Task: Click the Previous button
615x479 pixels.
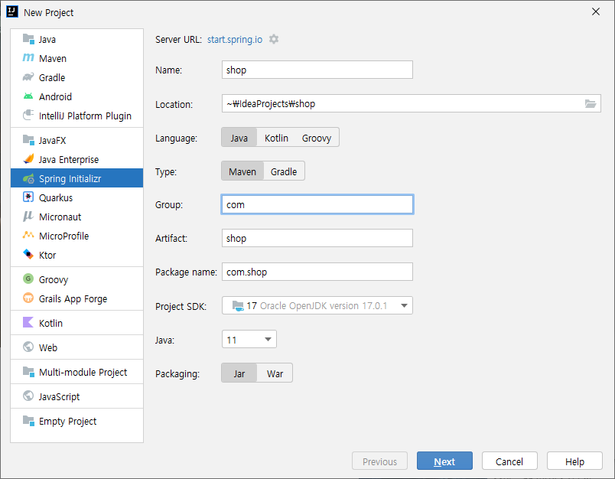Action: pos(379,461)
